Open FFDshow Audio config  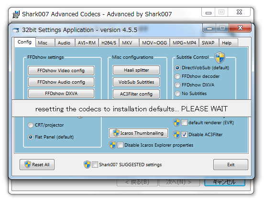point(61,82)
